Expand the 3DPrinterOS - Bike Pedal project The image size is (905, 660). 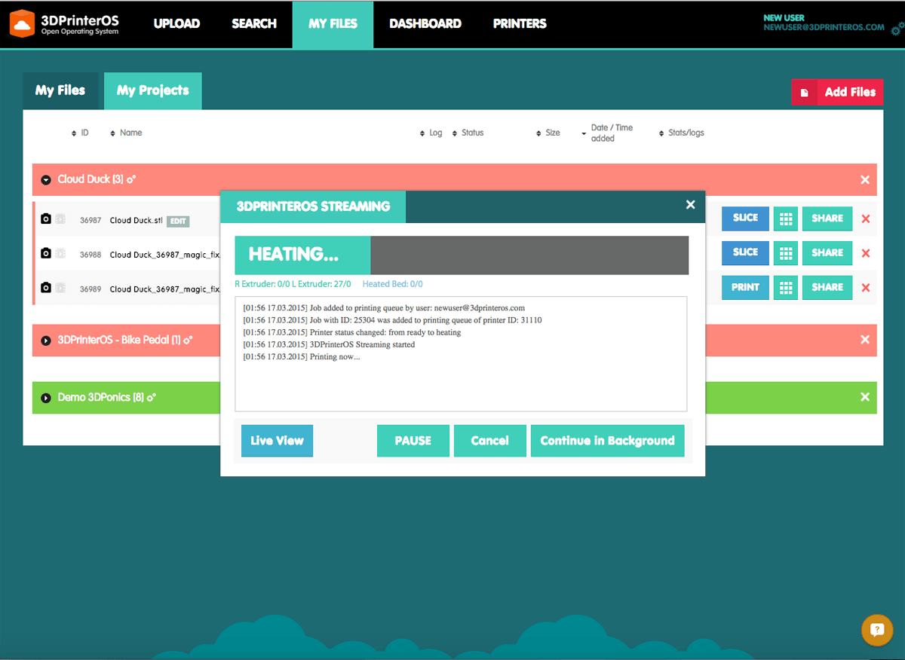pos(46,340)
